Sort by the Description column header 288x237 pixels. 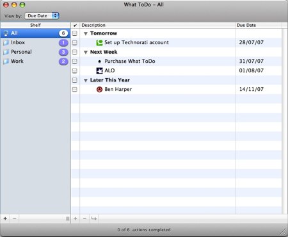click(x=158, y=25)
